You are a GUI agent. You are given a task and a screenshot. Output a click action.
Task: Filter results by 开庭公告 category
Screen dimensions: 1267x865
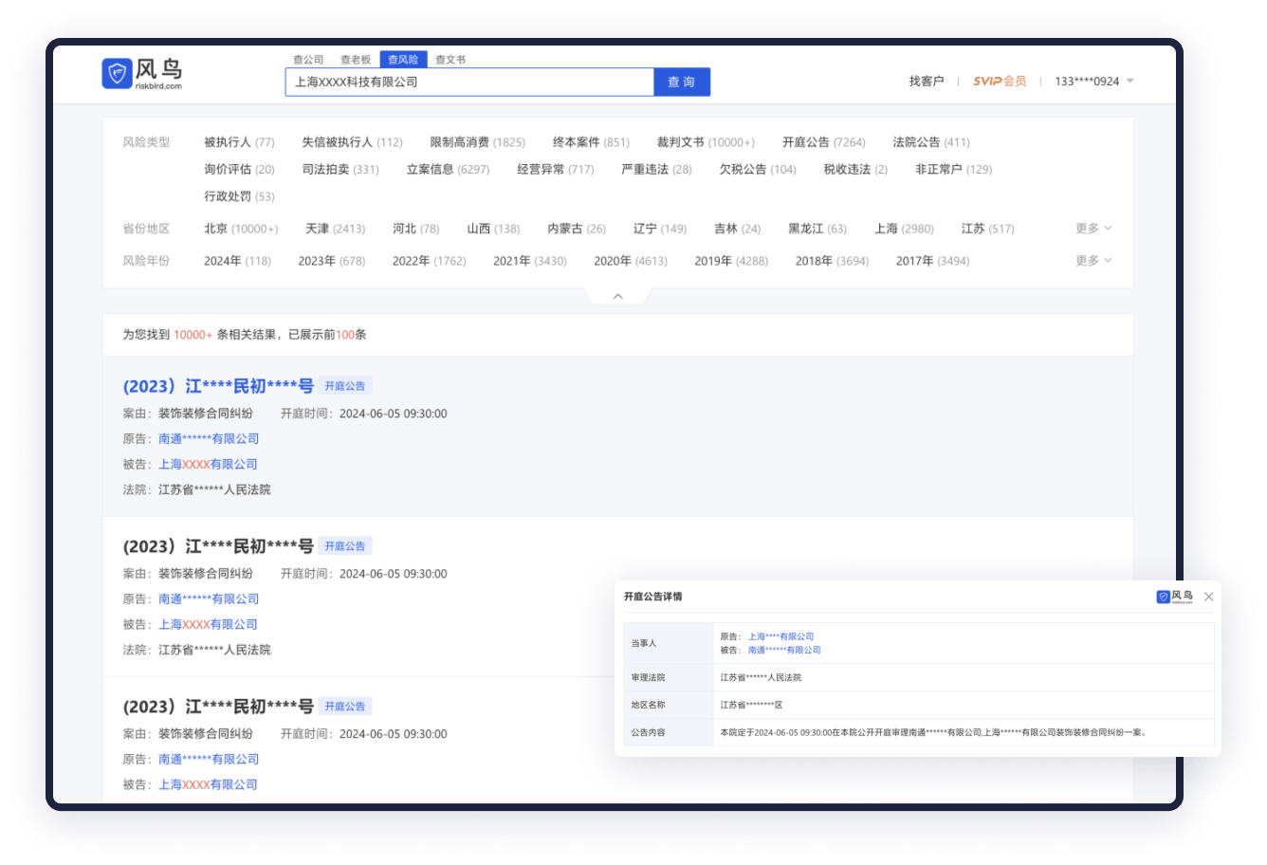point(823,142)
